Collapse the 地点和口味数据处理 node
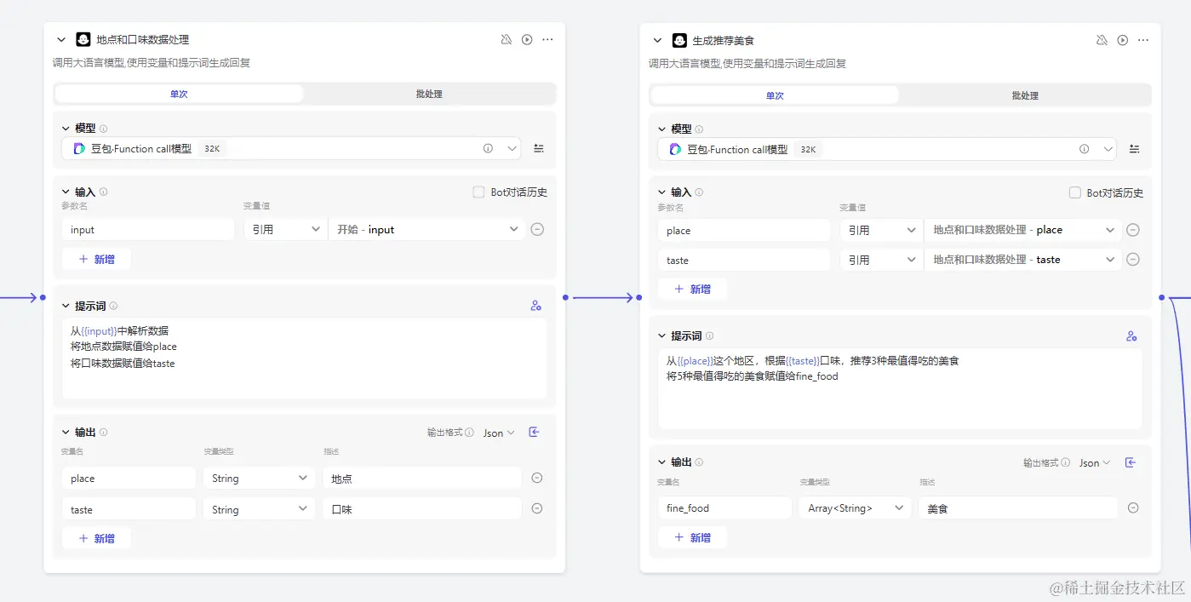Image resolution: width=1191 pixels, height=602 pixels. point(61,39)
